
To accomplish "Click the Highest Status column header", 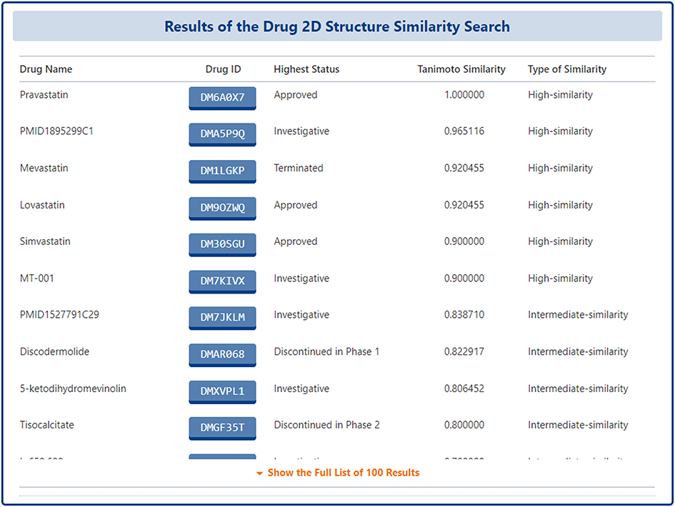I will click(x=306, y=69).
